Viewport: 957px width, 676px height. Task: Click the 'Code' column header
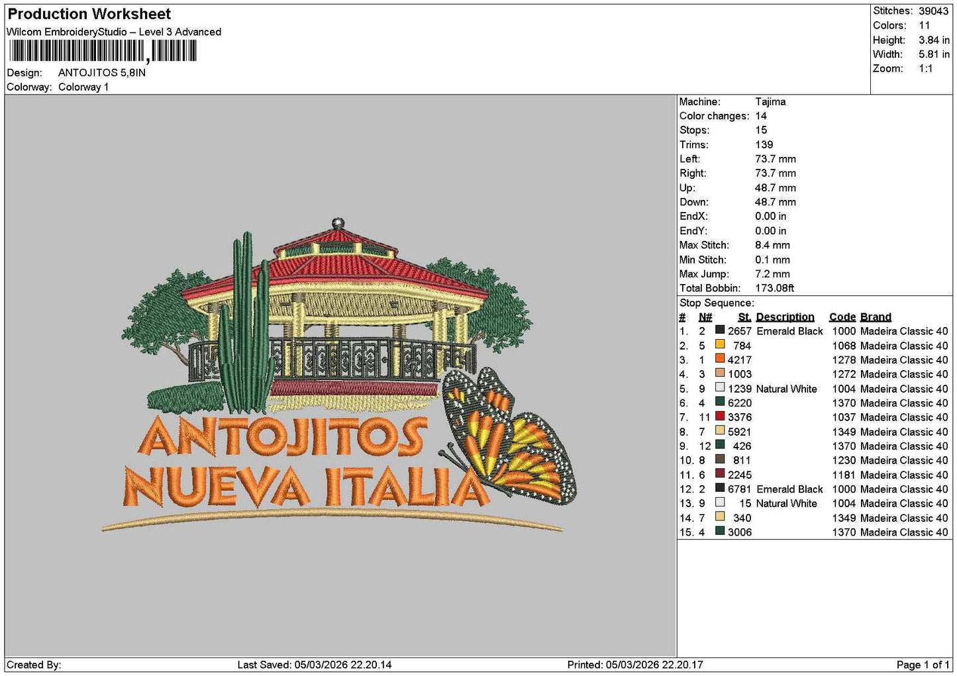pyautogui.click(x=842, y=317)
